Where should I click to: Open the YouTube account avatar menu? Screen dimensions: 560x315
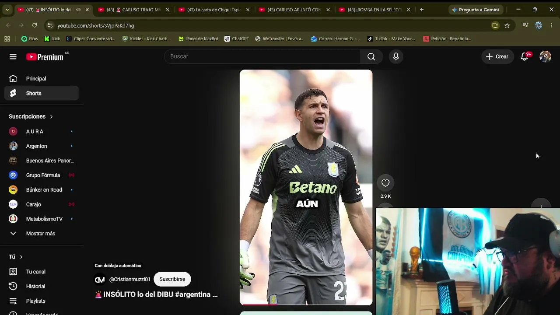545,56
